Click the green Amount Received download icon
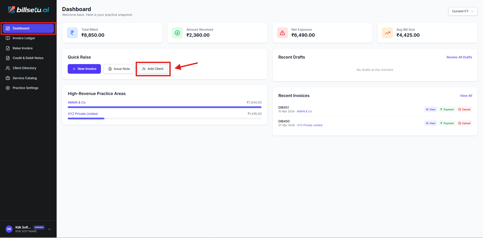483x238 pixels. click(x=177, y=33)
